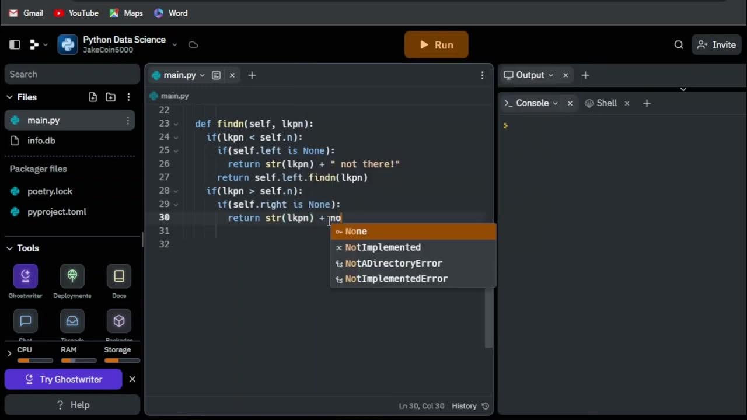
Task: Open the Files section options menu
Action: [128, 97]
